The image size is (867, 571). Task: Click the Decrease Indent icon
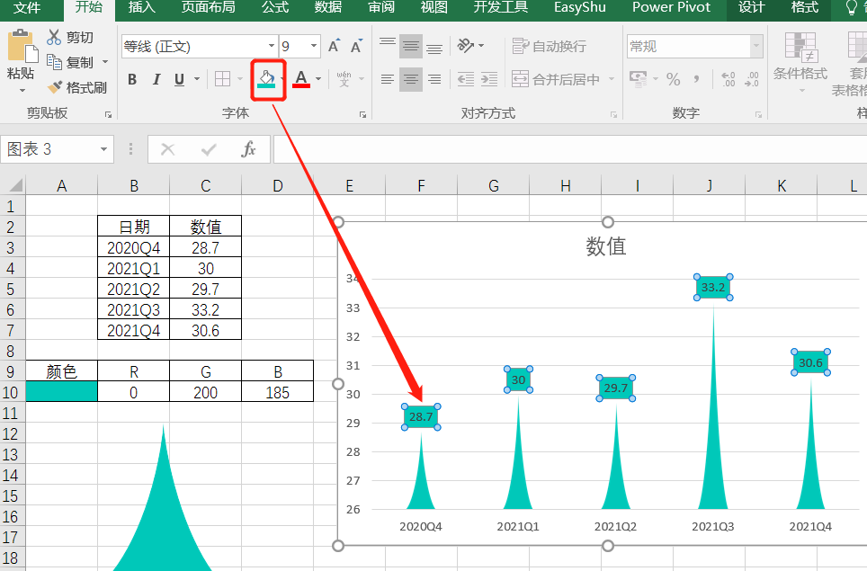[466, 79]
